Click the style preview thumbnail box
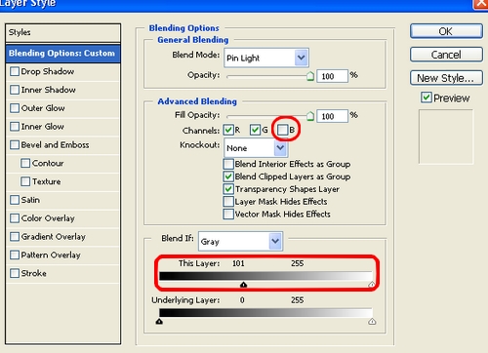Viewport: 488px width, 353px height. coord(446,137)
